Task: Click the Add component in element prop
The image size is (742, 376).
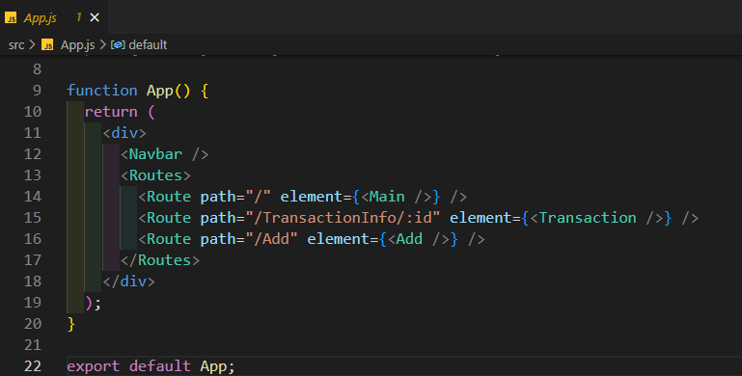Action: pyautogui.click(x=409, y=239)
